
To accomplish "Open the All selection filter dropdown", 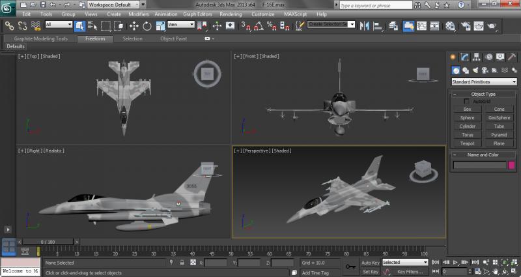I will point(59,24).
